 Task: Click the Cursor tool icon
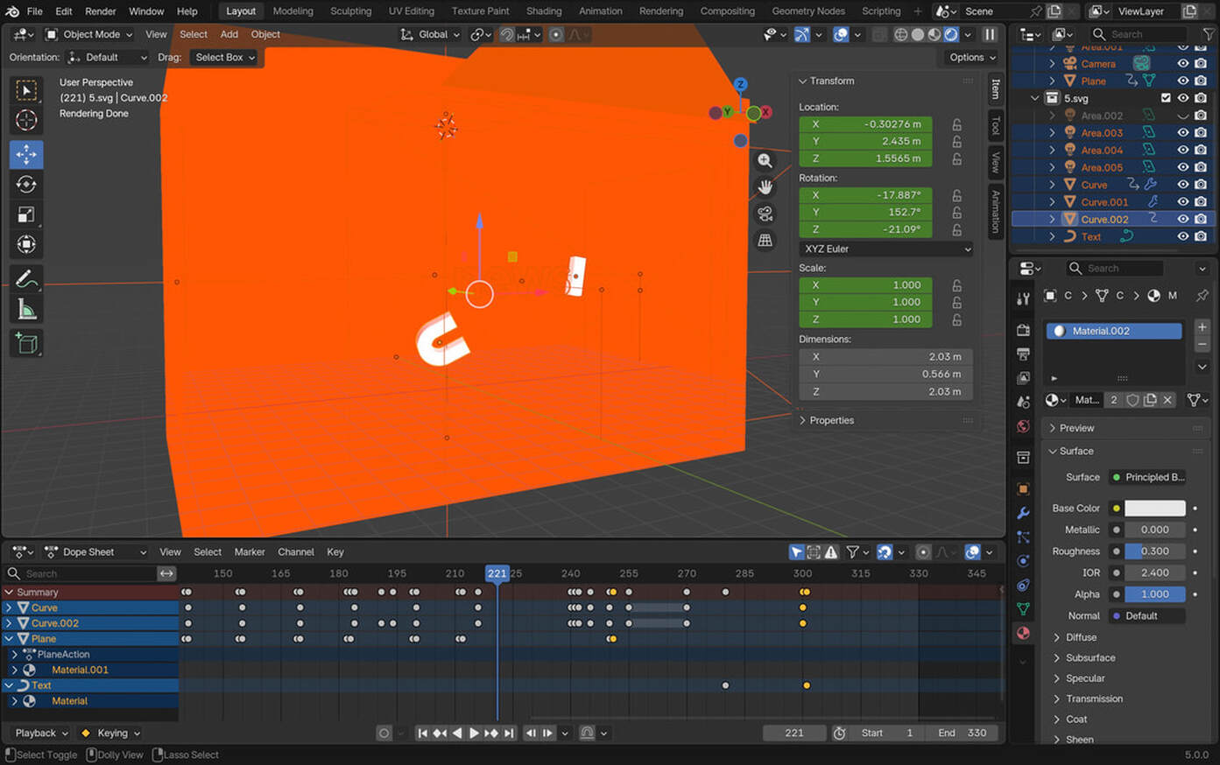coord(26,120)
